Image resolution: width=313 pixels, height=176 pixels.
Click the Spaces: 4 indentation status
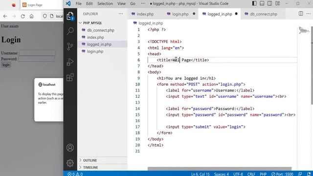coord(222,174)
